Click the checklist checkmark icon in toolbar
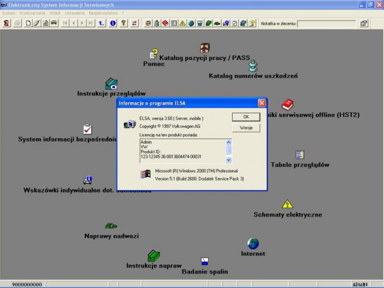 coord(234,24)
